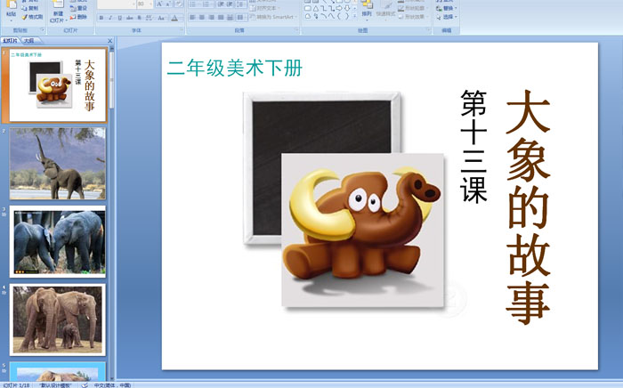Select the down arrow shape
Screen dimensions: 623x388
tap(347, 8)
